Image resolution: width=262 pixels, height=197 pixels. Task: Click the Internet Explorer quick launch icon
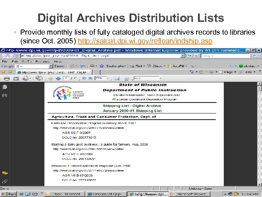point(21,194)
